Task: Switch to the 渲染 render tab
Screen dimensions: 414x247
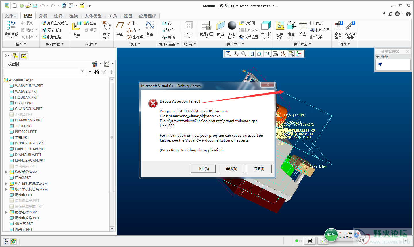Action: pos(74,16)
